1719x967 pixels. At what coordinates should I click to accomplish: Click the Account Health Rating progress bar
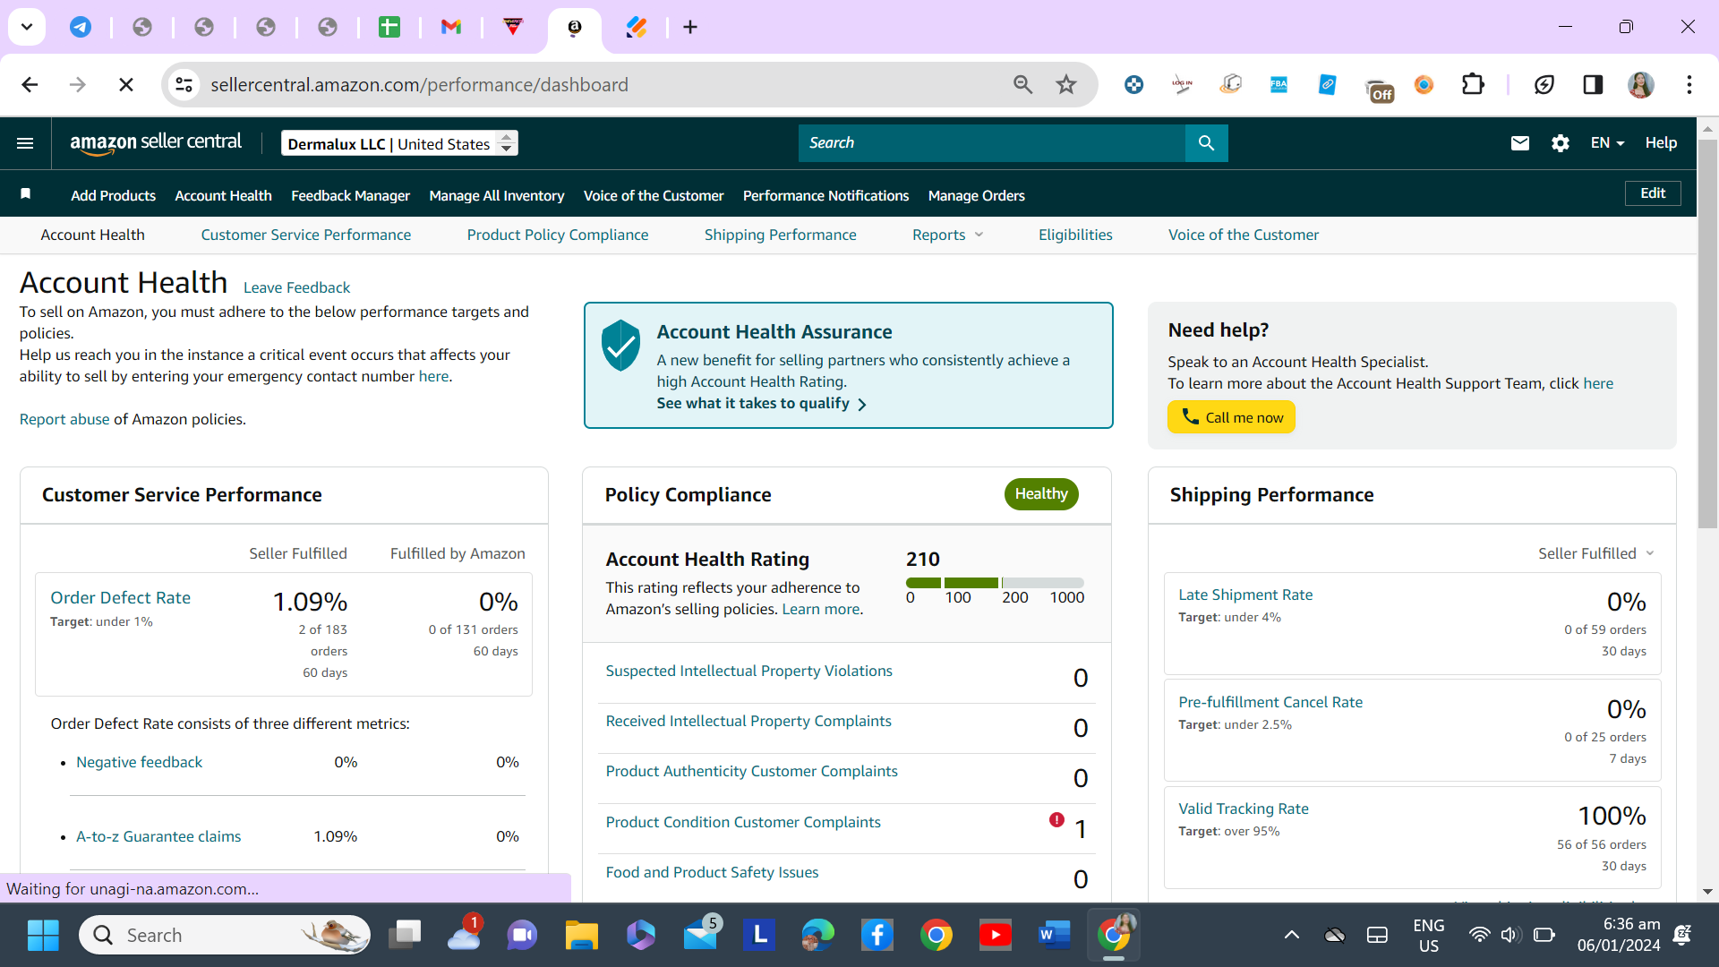995,583
